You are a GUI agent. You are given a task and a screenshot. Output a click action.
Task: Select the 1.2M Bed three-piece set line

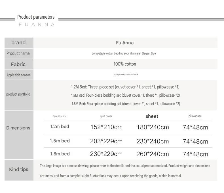(125, 87)
